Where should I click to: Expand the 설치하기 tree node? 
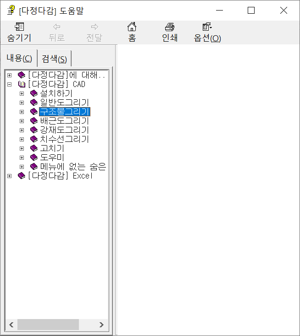(22, 94)
